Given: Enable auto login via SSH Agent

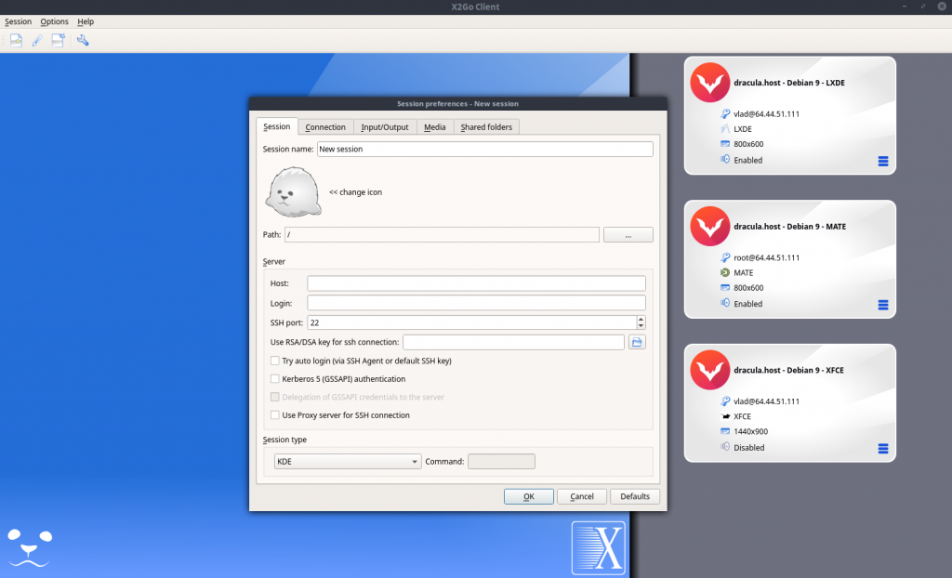Looking at the screenshot, I should (275, 361).
